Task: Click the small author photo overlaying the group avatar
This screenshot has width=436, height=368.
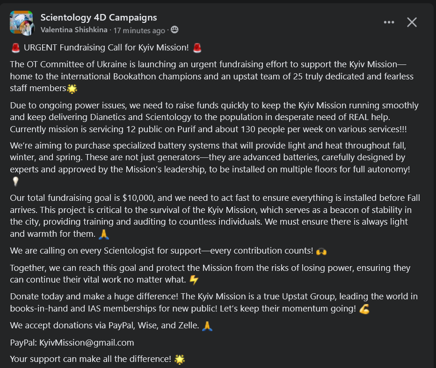Action: [x=29, y=29]
